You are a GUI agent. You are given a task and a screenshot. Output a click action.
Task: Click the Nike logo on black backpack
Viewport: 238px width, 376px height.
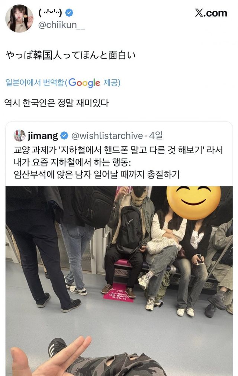(x=131, y=222)
